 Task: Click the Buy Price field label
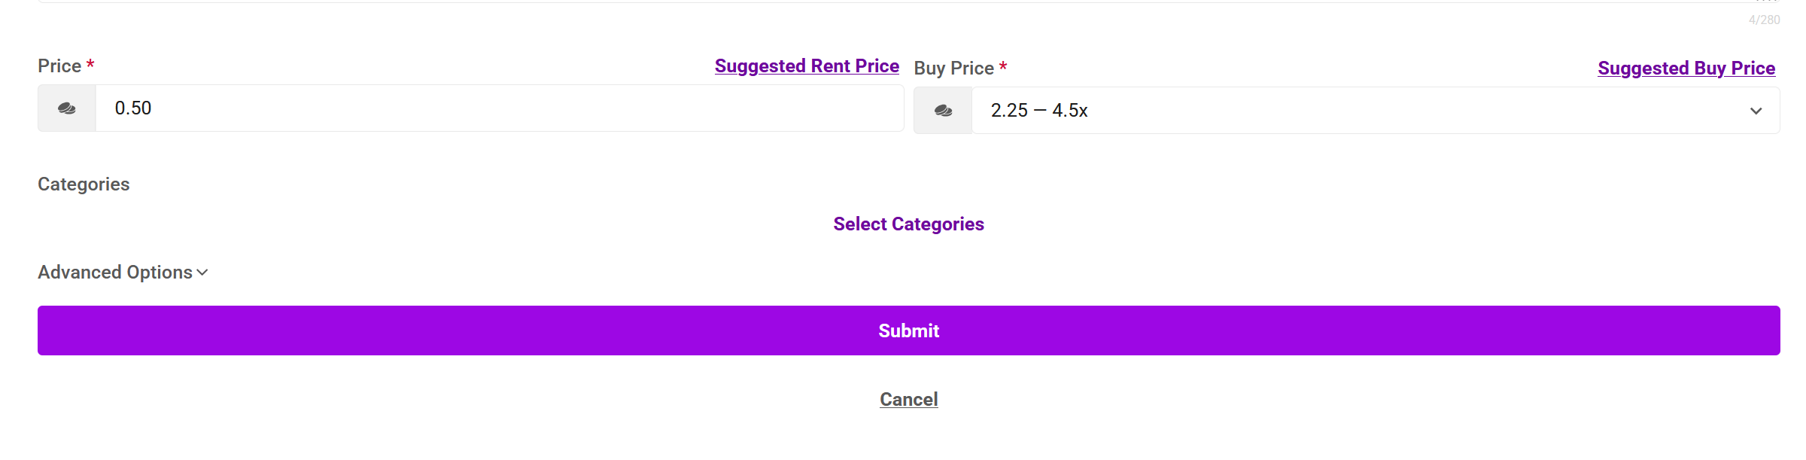953,69
